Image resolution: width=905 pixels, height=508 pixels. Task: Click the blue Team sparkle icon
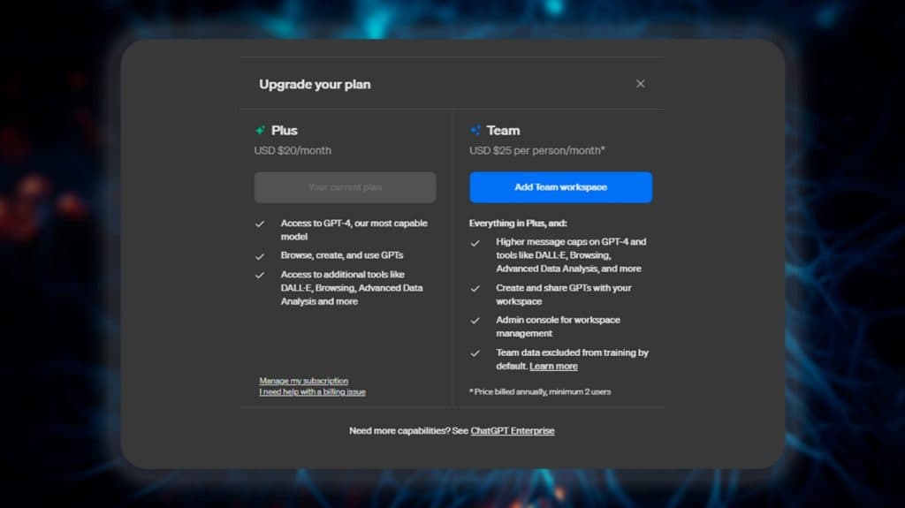tap(475, 131)
